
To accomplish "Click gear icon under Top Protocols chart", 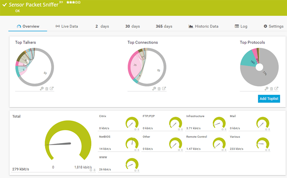I will coord(267,88).
